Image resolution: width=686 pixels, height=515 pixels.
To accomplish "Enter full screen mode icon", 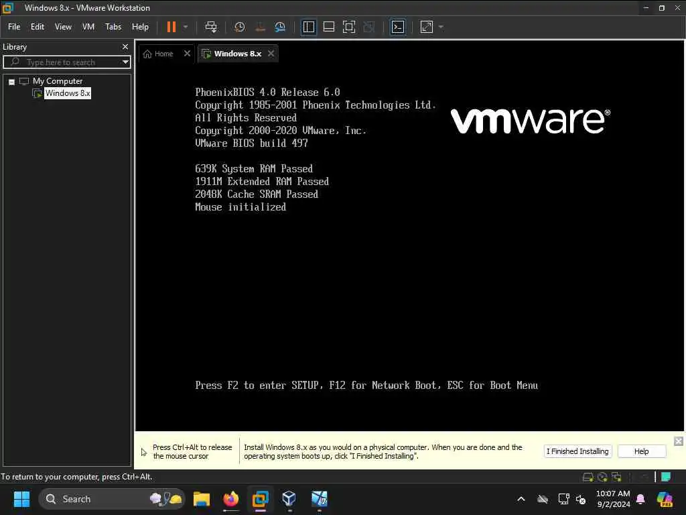I will [x=348, y=27].
